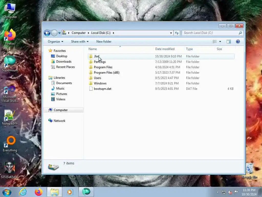Open Windows Media Player from taskbar
This screenshot has height=197, width=262.
70,192
